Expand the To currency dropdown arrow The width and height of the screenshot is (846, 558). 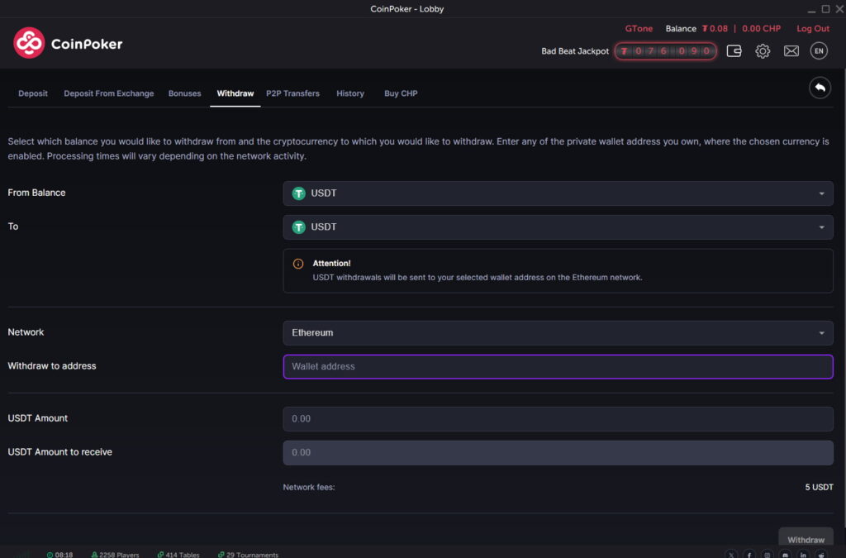(x=821, y=227)
